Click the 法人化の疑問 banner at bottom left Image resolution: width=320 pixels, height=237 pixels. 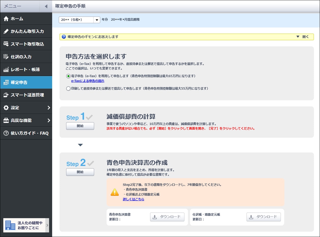coord(26,225)
